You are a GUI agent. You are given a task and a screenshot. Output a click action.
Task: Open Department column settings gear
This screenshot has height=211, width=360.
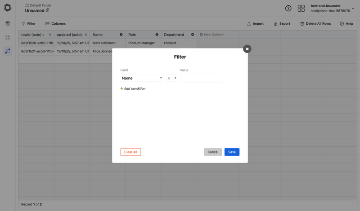[193, 35]
